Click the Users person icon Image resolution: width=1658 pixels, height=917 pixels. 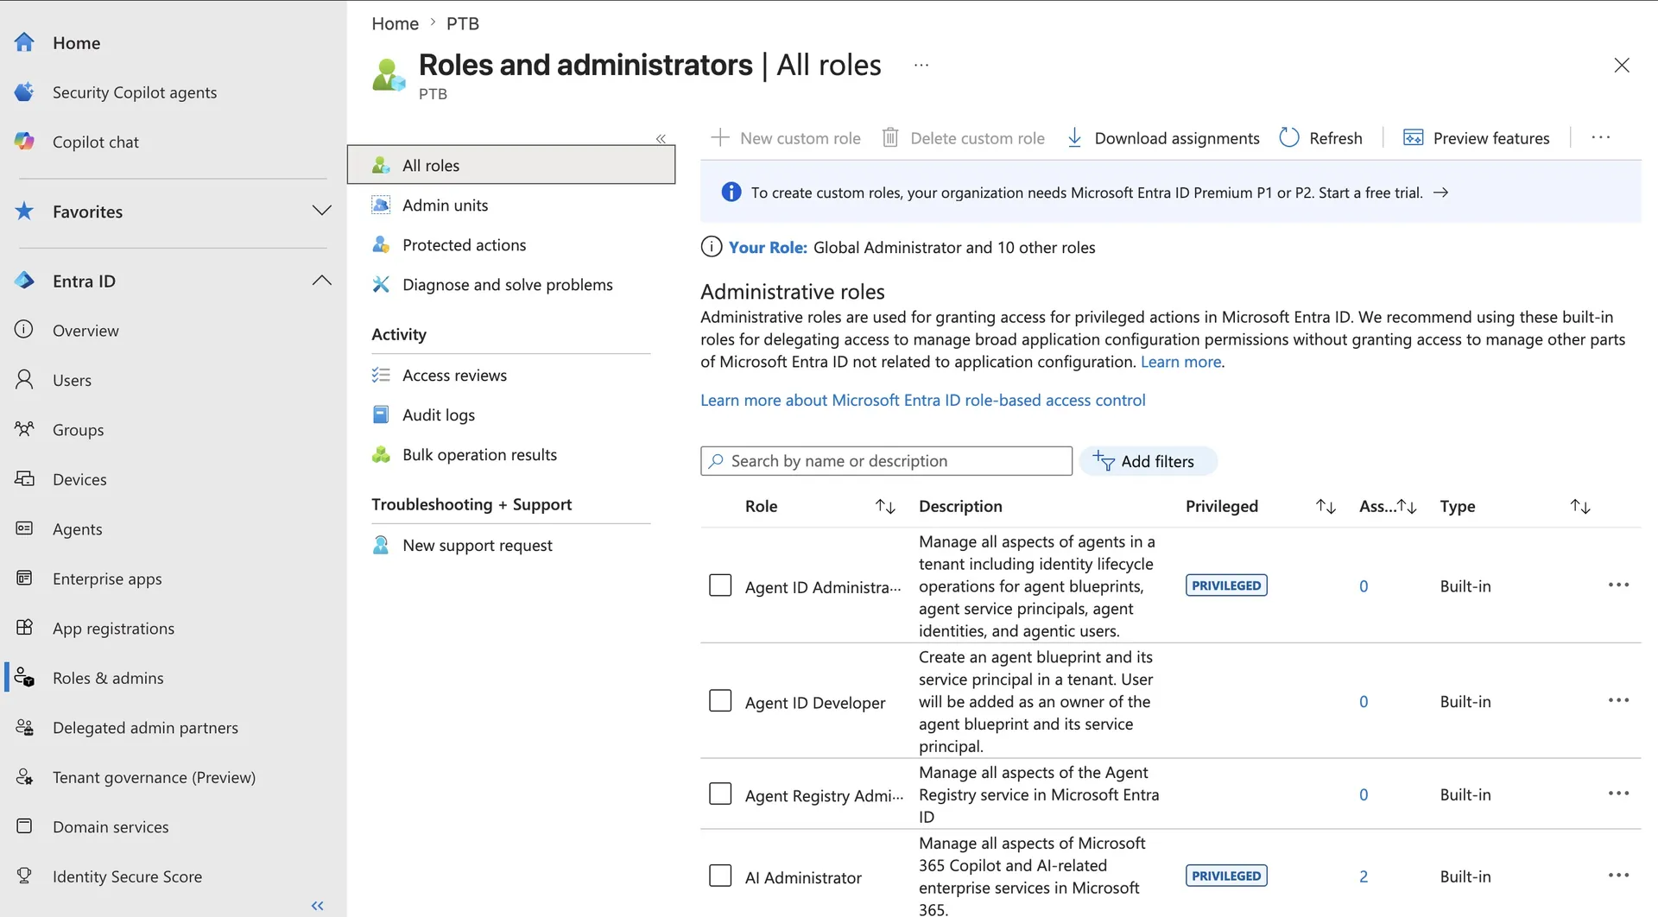pyautogui.click(x=24, y=379)
